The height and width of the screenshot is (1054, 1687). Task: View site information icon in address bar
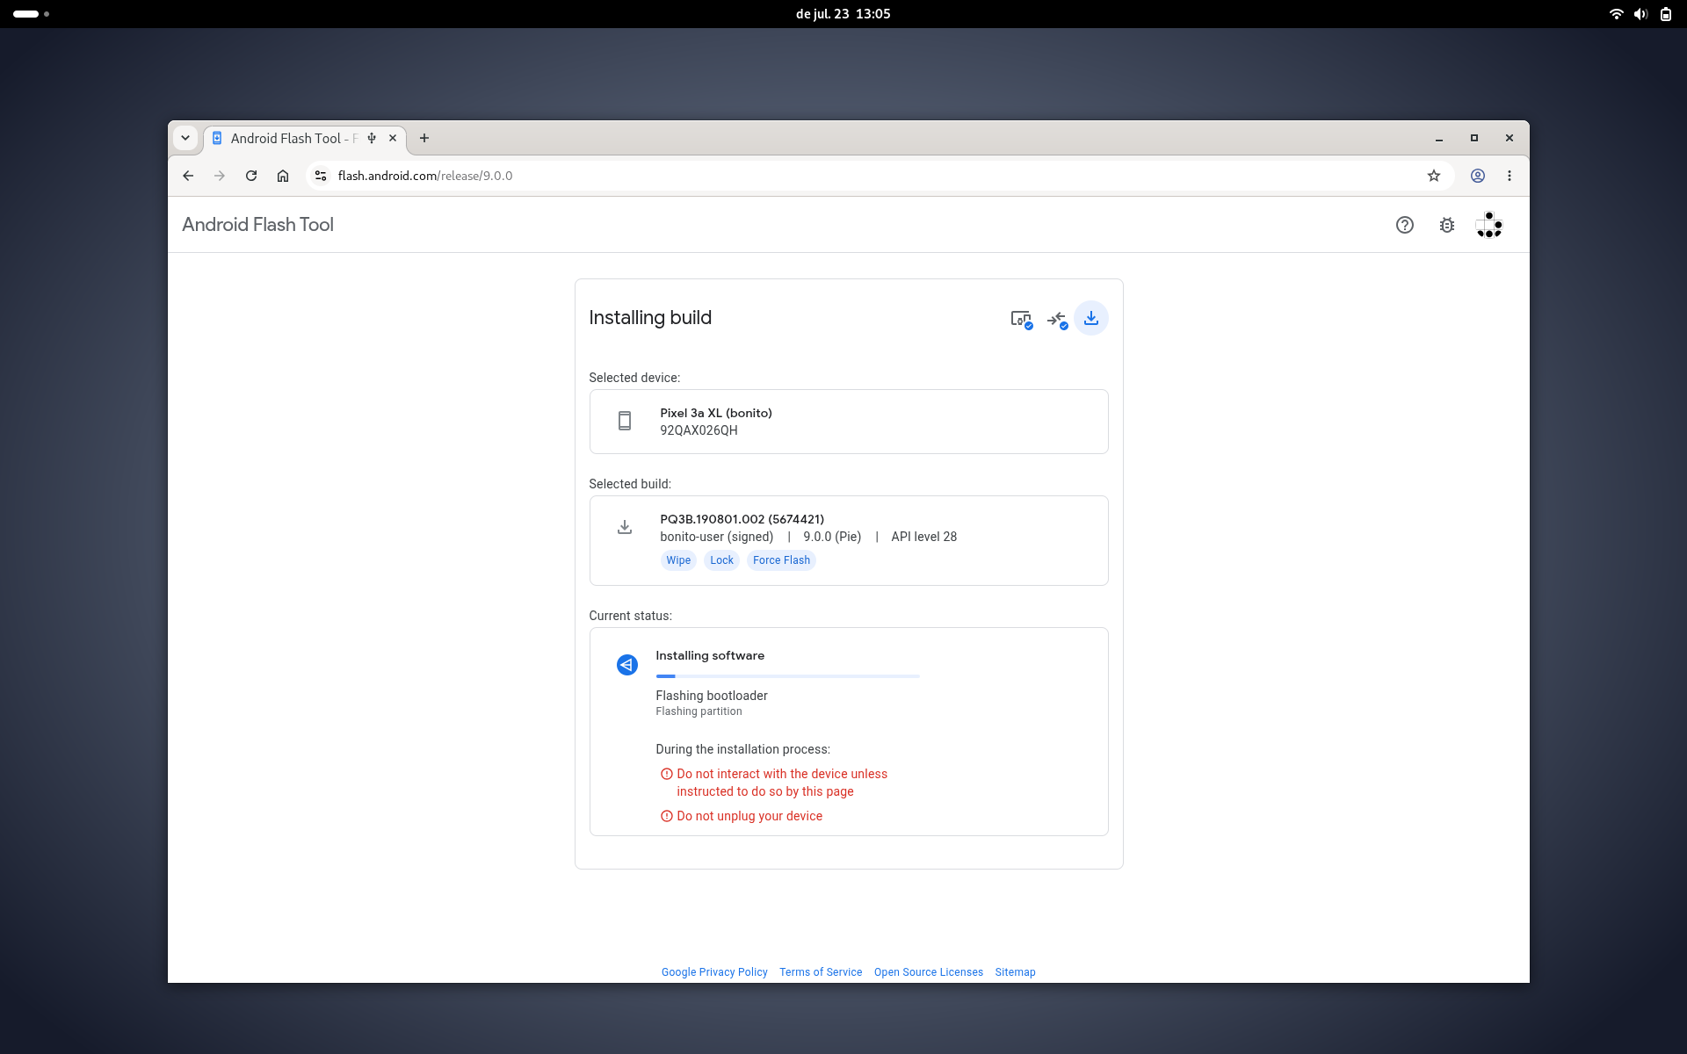coord(321,176)
